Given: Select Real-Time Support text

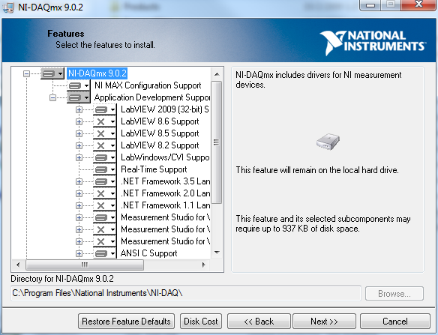Looking at the screenshot, I should click(x=154, y=169).
